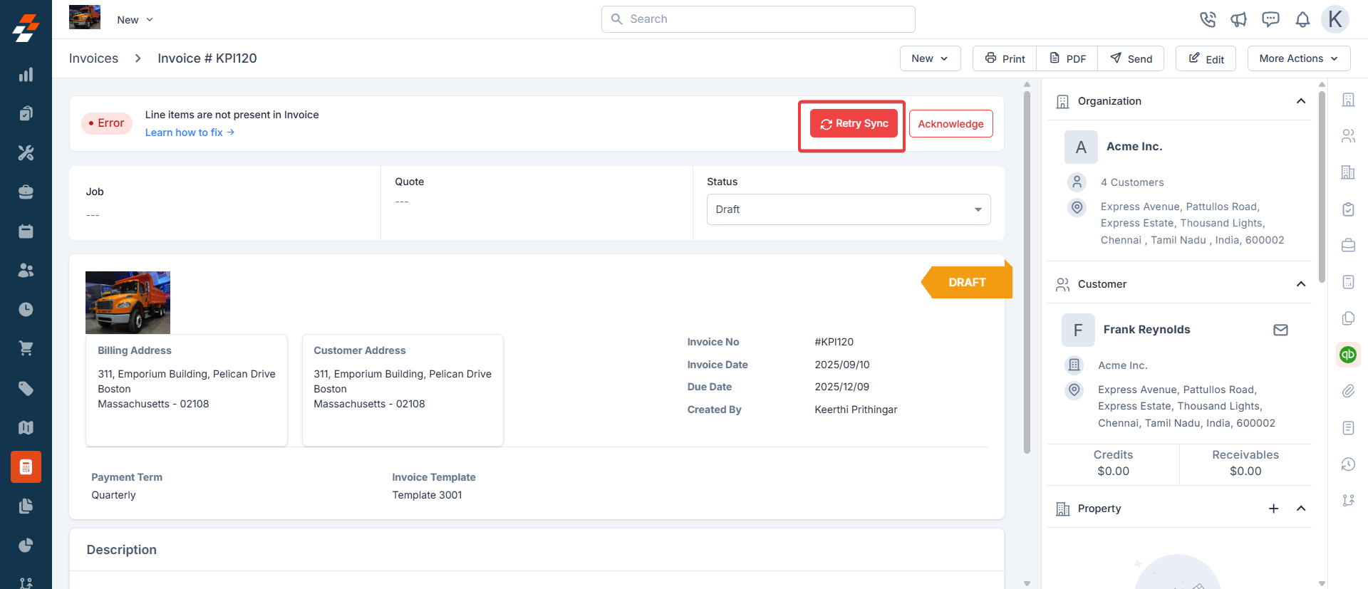This screenshot has width=1368, height=589.
Task: Open the attachments paperclip icon
Action: [1347, 391]
